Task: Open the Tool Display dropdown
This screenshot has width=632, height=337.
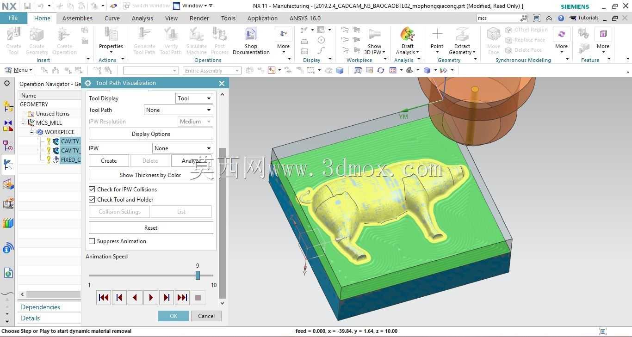Action: click(194, 98)
